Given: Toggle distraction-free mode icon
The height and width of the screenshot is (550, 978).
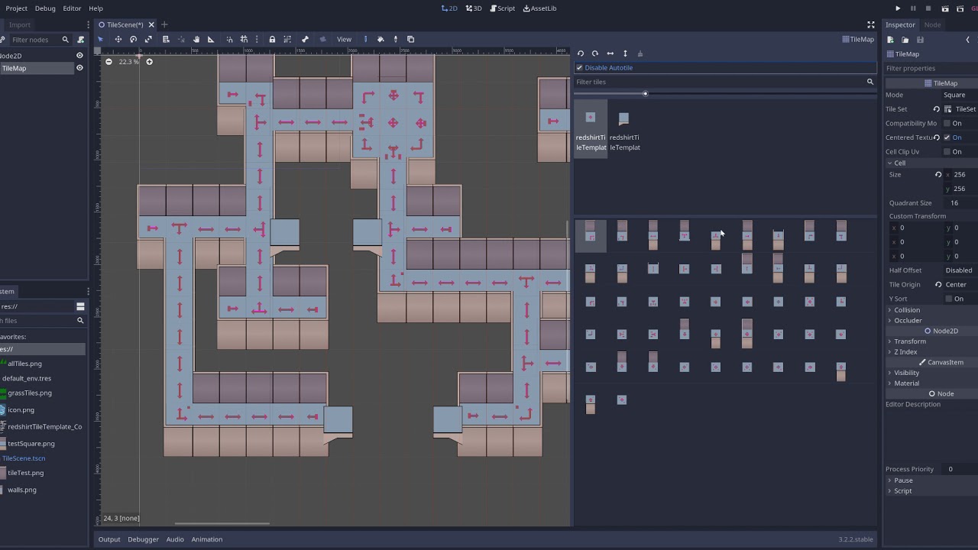Looking at the screenshot, I should [x=870, y=24].
